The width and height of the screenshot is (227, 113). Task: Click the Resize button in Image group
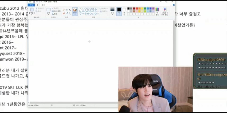tap(56, 11)
